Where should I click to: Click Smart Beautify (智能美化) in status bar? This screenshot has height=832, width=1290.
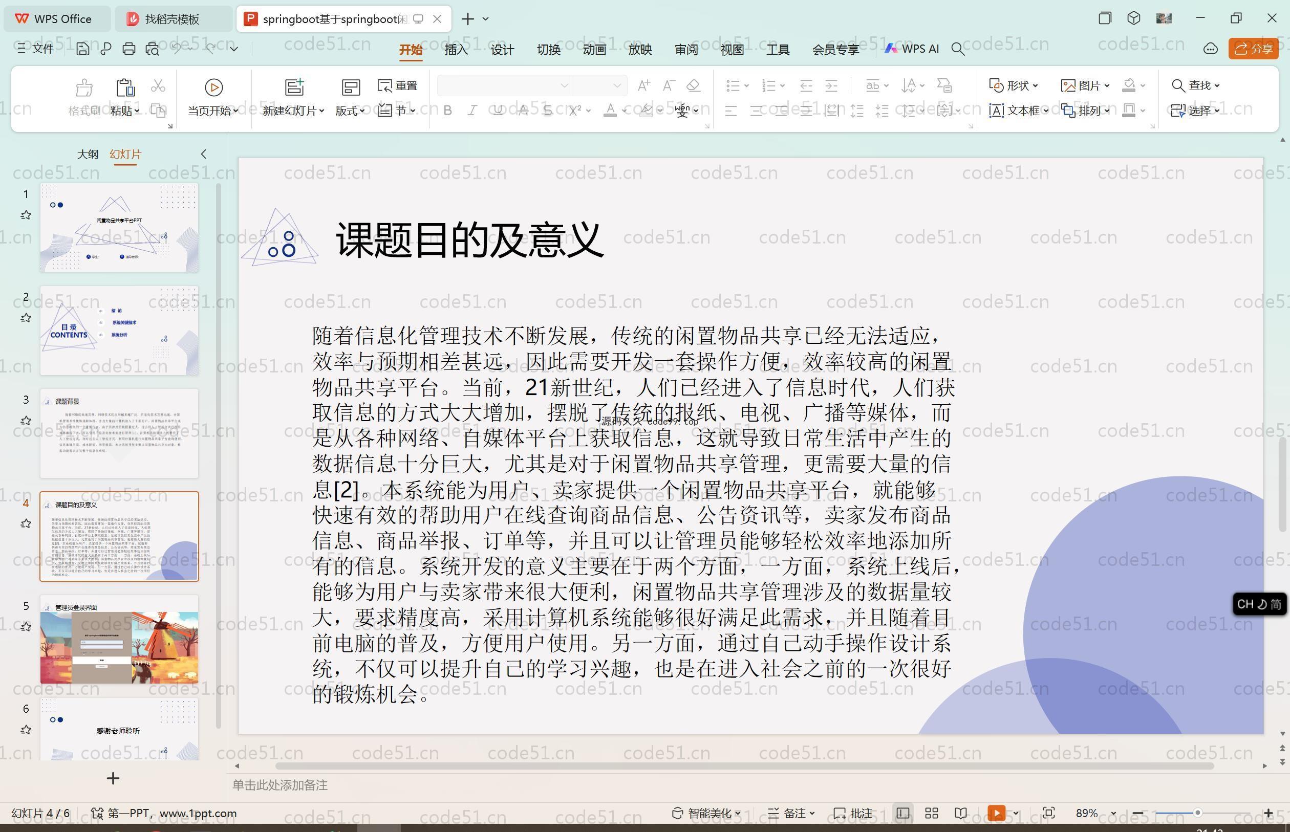[706, 813]
